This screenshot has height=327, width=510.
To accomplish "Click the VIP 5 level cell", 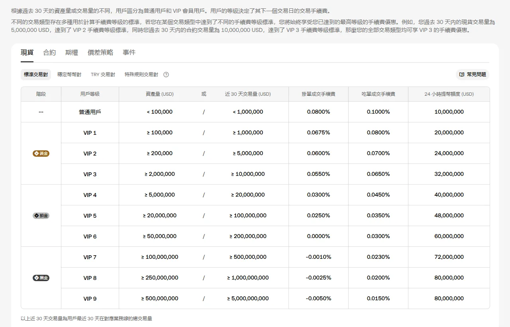I will 90,216.
